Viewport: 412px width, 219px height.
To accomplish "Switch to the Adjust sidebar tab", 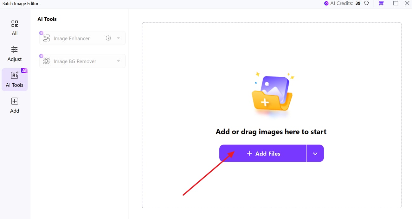I will coord(15,54).
